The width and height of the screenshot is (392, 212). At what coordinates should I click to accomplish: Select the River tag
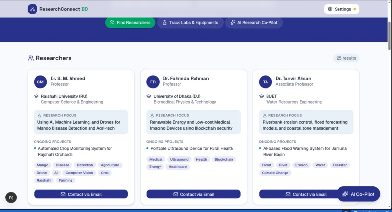coord(283,165)
